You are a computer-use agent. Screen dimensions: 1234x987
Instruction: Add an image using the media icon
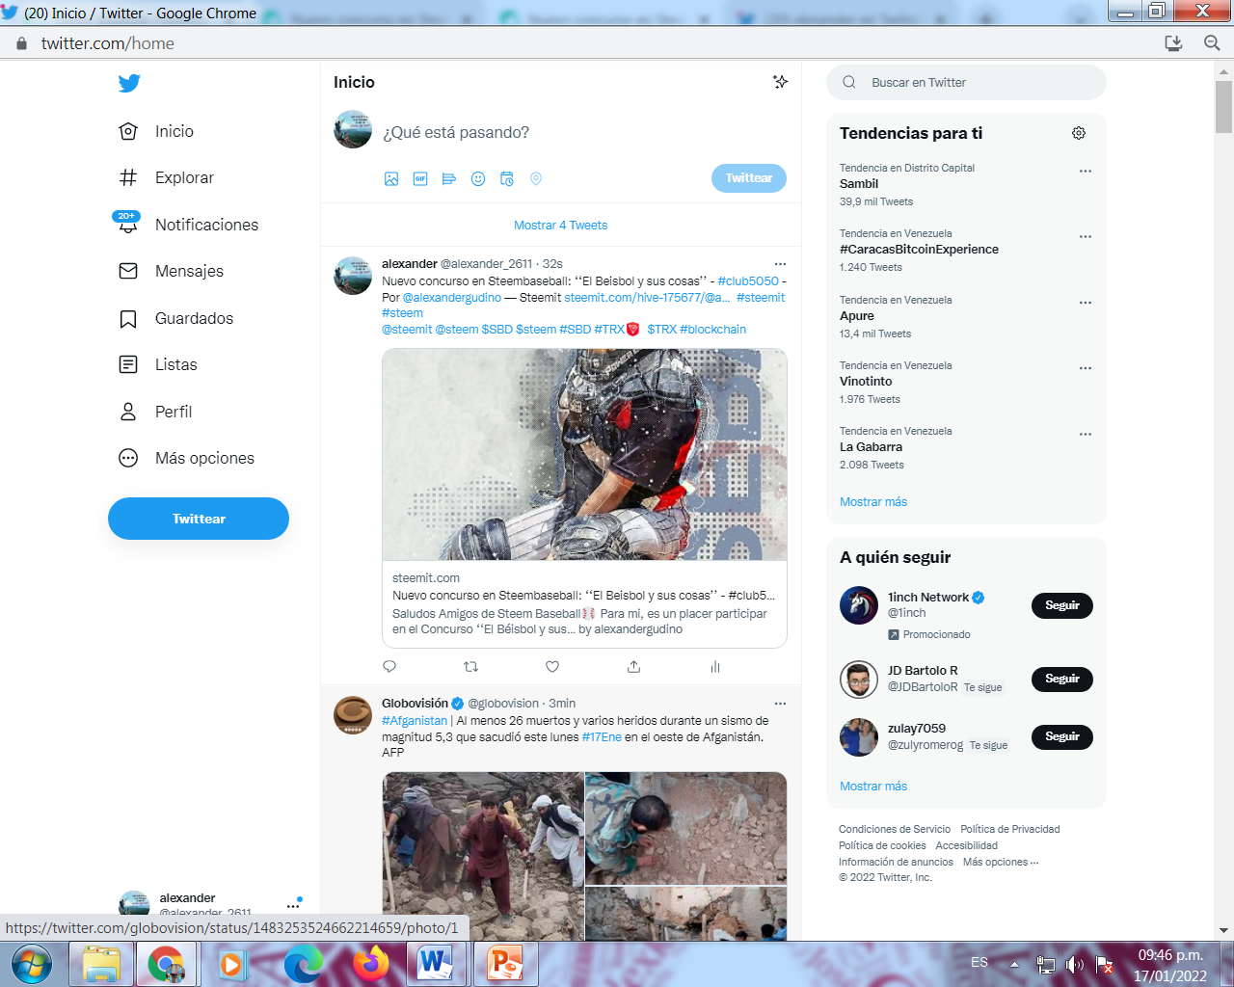click(391, 178)
